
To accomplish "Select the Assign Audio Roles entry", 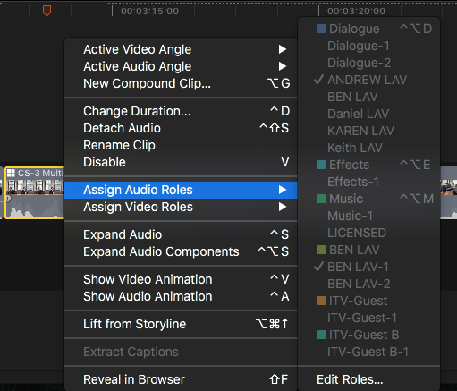I will tap(181, 190).
